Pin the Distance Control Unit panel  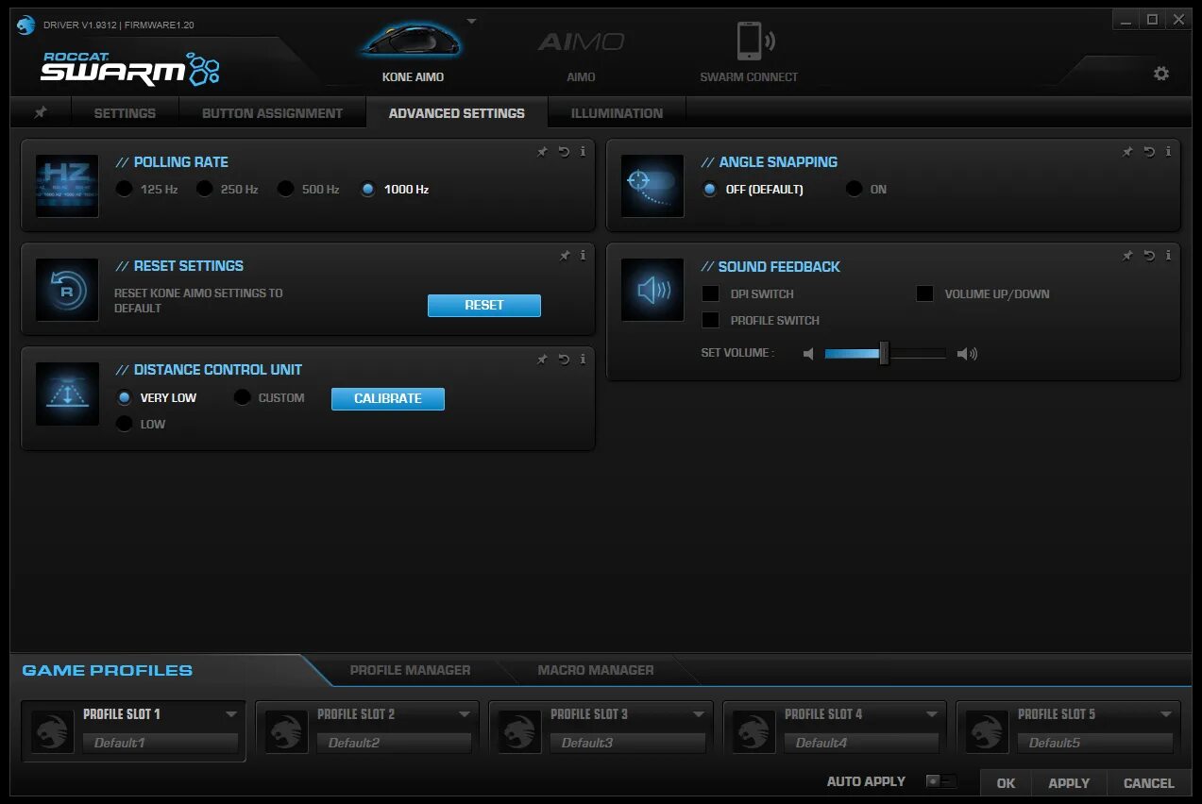pyautogui.click(x=543, y=360)
